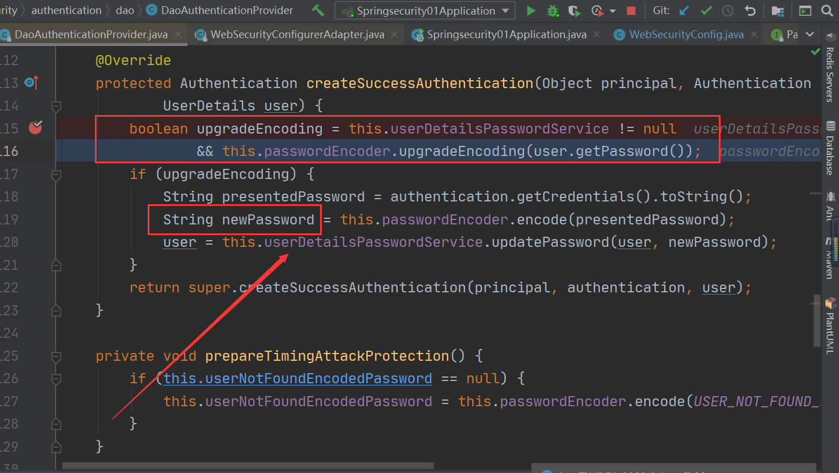Collapse the if block fold on line 17

(56, 174)
